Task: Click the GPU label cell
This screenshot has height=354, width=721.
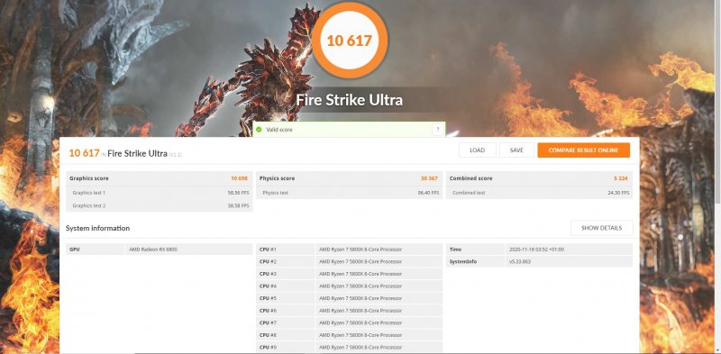Action: pyautogui.click(x=96, y=250)
